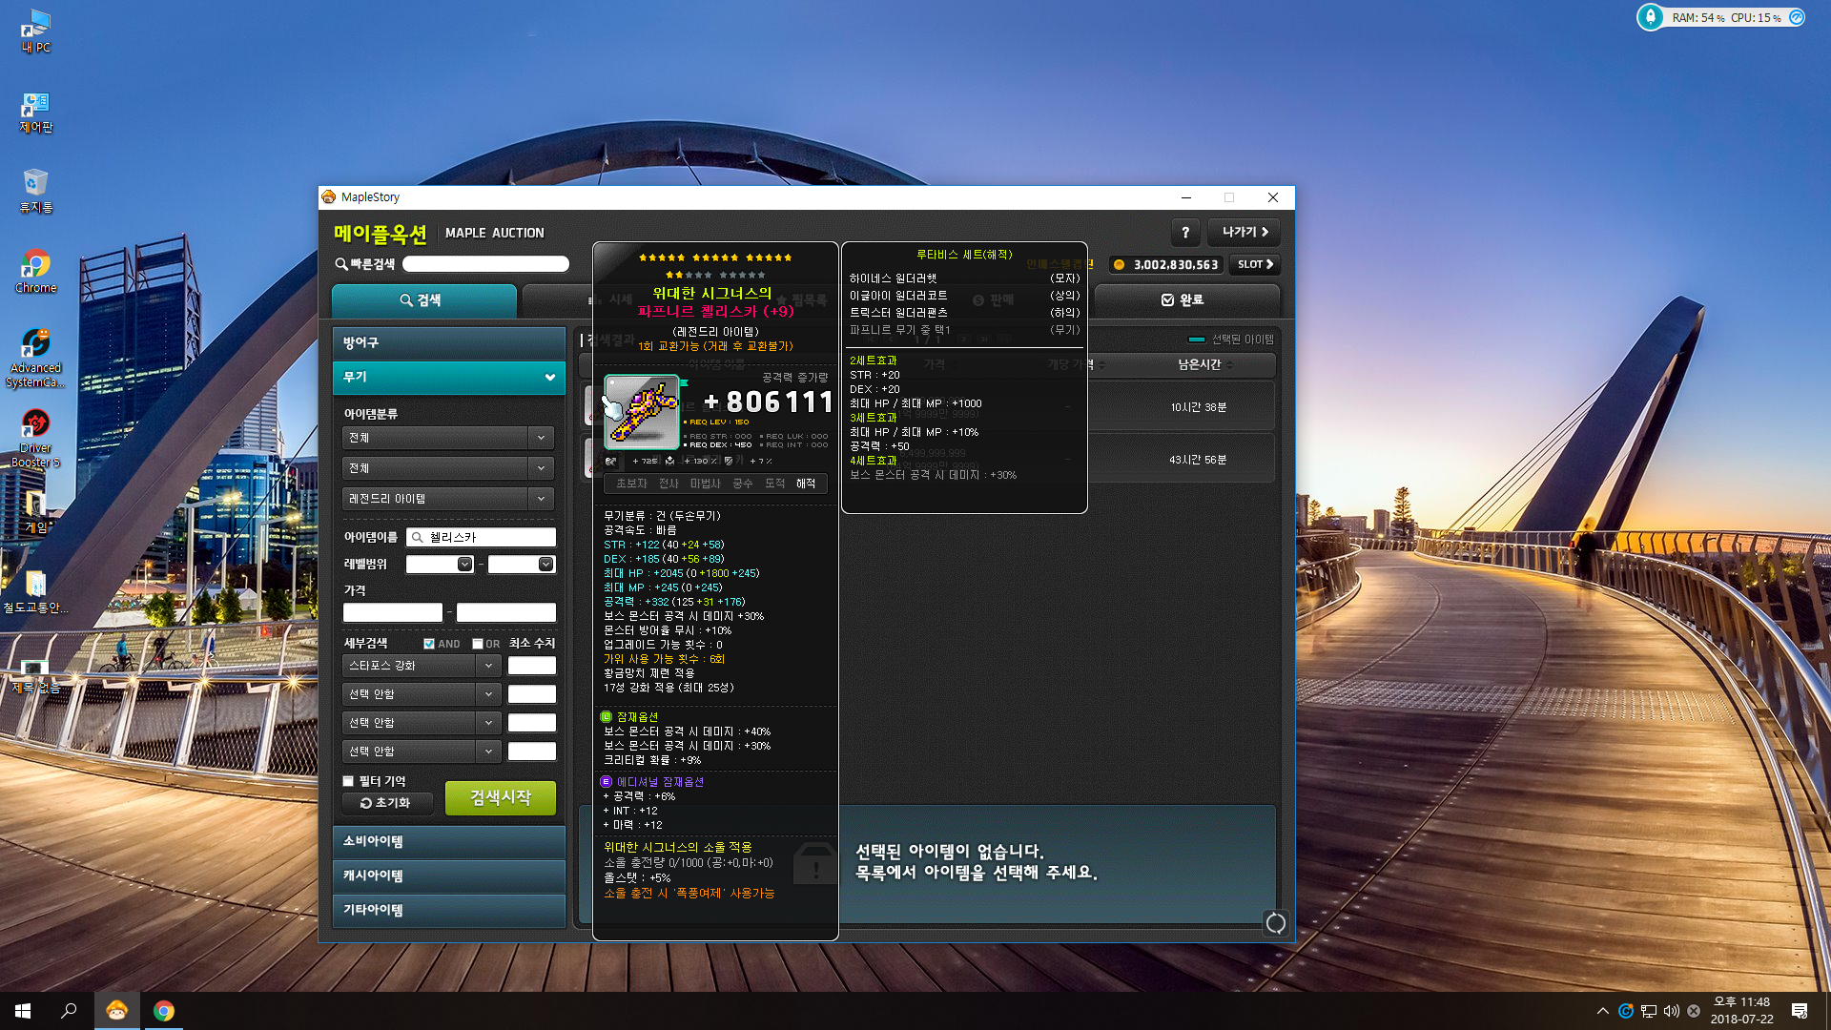Screen dimensions: 1831x1030
Task: Click the RAM CPU monitor rocket icon
Action: [x=1651, y=17]
